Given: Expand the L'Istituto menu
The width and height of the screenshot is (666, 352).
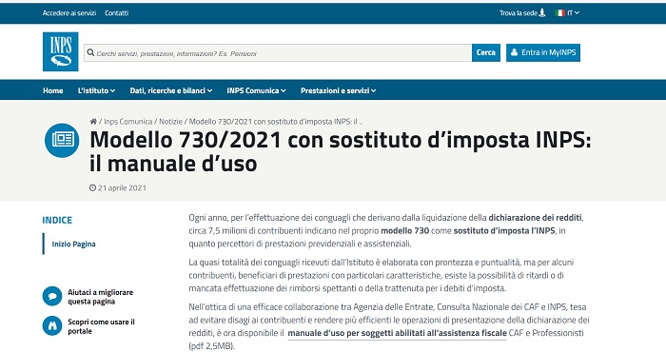Looking at the screenshot, I should (96, 90).
